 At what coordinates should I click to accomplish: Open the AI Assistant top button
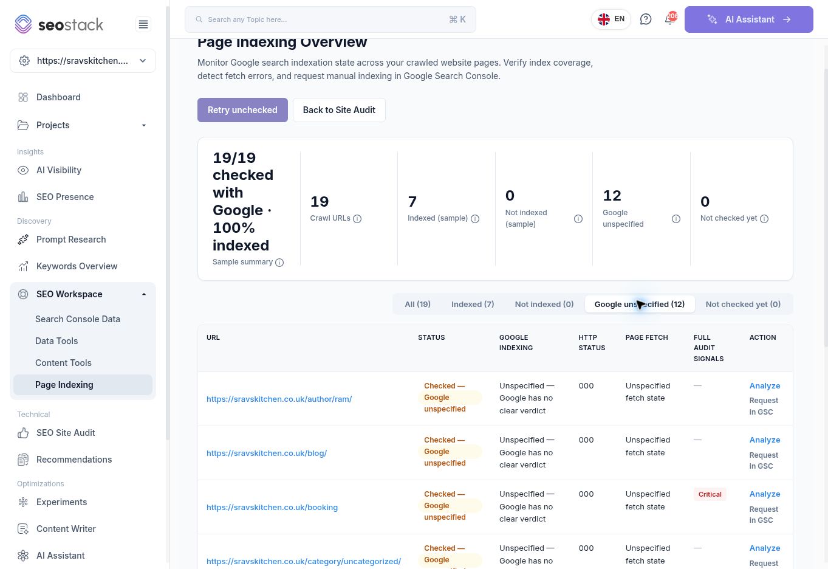[x=749, y=19]
